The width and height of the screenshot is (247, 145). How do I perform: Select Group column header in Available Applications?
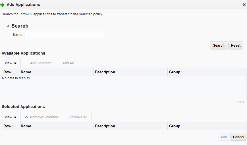(x=207, y=72)
